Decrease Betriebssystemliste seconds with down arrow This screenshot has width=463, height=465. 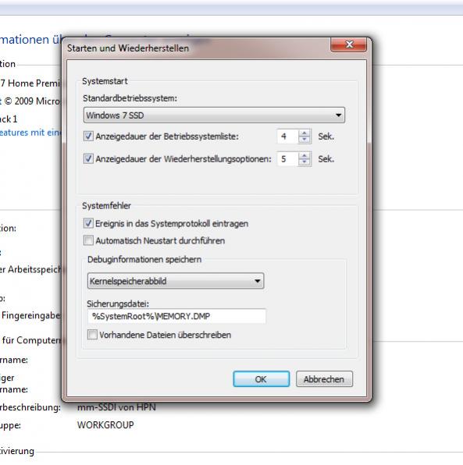[x=305, y=140]
